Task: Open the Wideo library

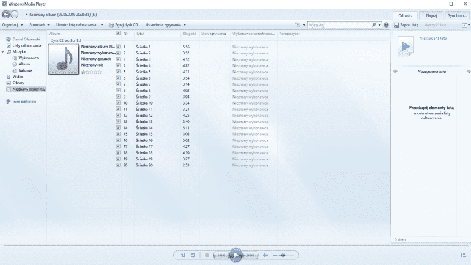Action: [x=18, y=77]
